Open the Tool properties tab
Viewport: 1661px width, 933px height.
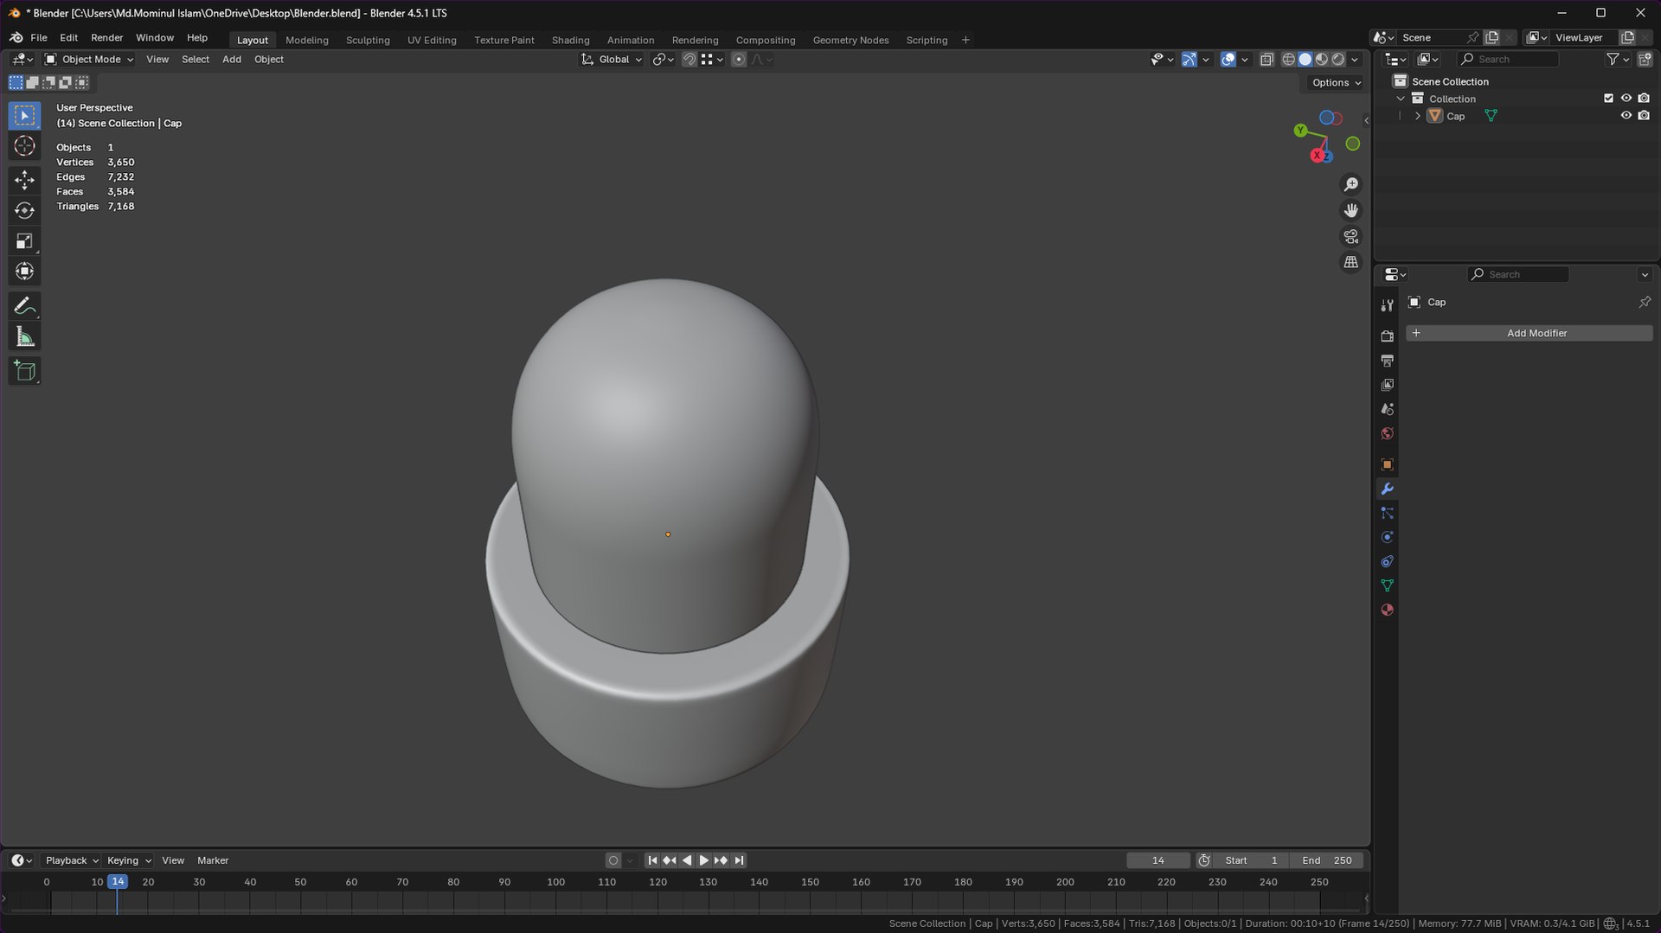pyautogui.click(x=1387, y=305)
